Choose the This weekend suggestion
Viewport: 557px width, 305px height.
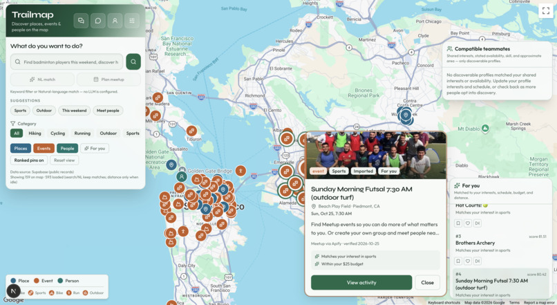(x=74, y=111)
